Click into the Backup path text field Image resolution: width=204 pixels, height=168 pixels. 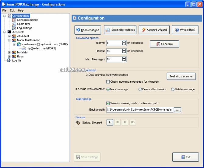coord(140,110)
